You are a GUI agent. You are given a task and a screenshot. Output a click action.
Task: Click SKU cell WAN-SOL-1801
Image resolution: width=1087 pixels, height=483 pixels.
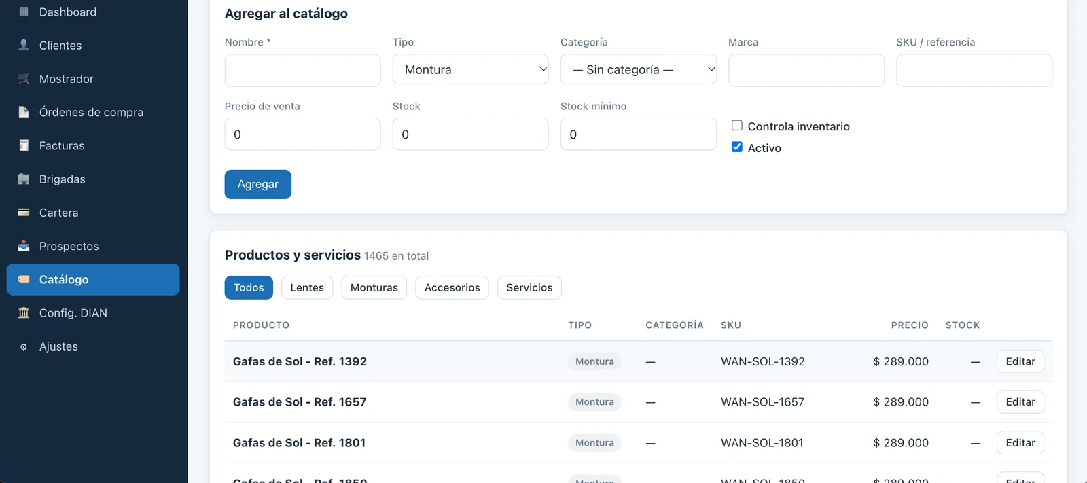(x=762, y=443)
